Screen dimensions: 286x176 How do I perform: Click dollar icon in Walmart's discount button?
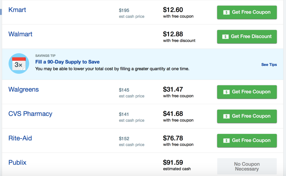tap(225, 37)
